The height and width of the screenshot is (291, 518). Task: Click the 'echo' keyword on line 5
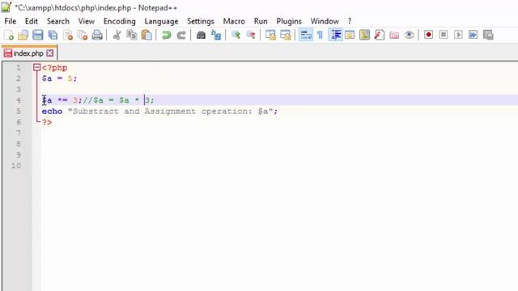pos(52,112)
